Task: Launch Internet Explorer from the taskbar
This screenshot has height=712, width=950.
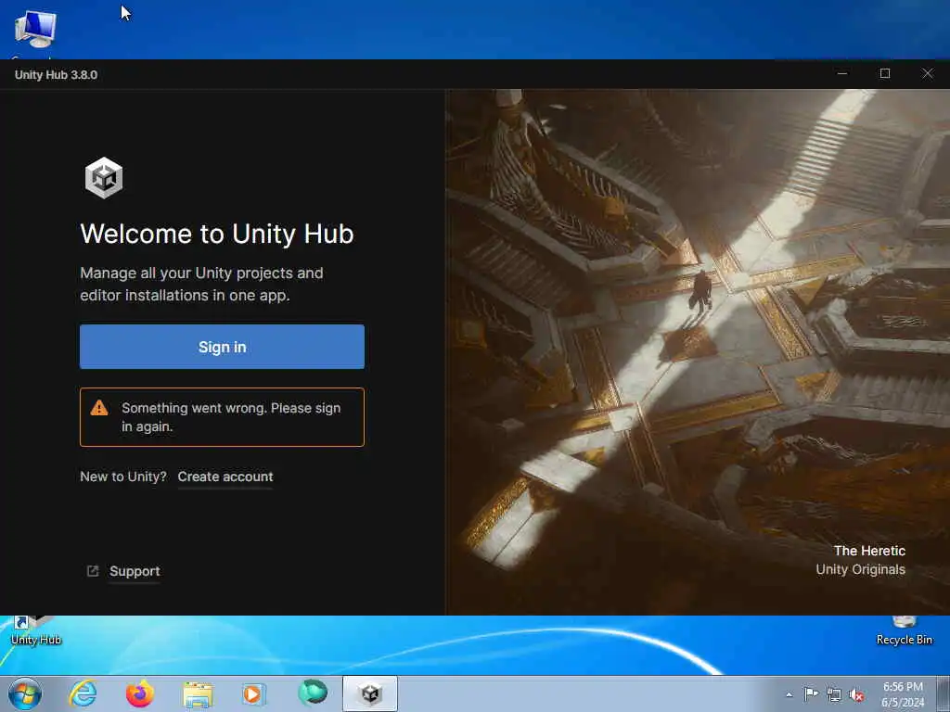Action: (x=83, y=693)
